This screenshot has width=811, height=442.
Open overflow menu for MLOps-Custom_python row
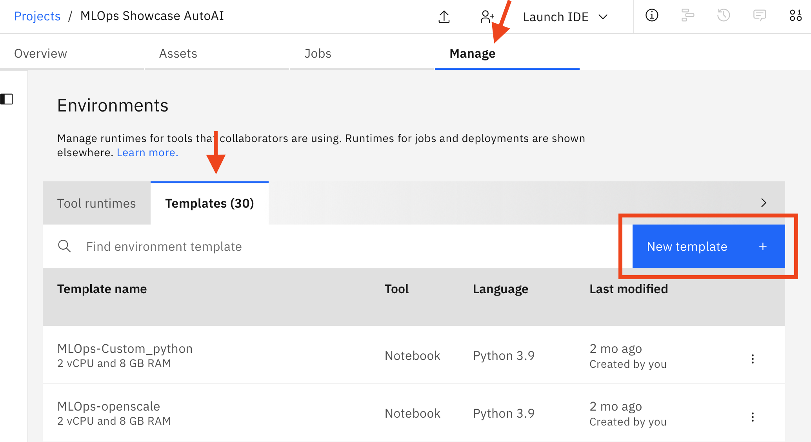[753, 359]
